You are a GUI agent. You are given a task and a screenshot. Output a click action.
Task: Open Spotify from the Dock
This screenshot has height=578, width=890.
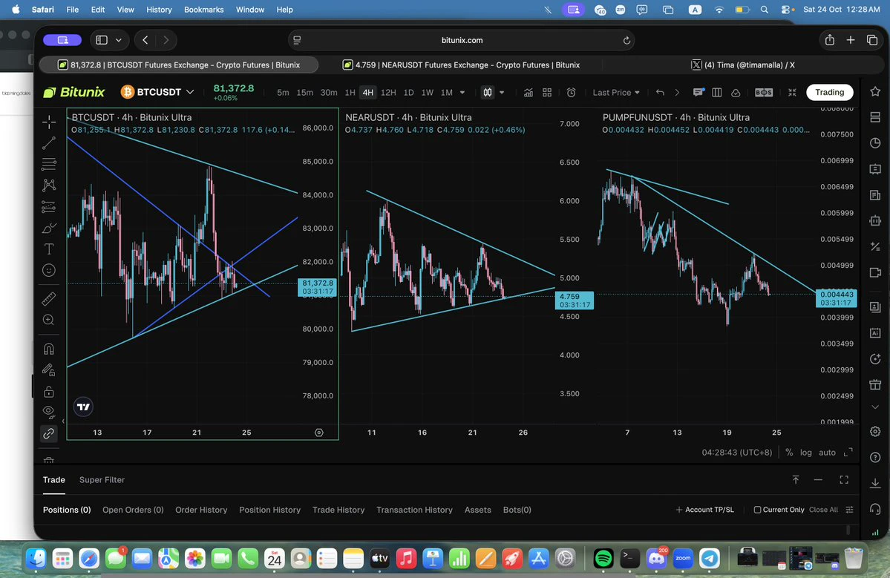pos(603,559)
